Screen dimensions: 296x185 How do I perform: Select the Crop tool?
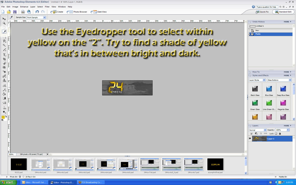coord(4,59)
